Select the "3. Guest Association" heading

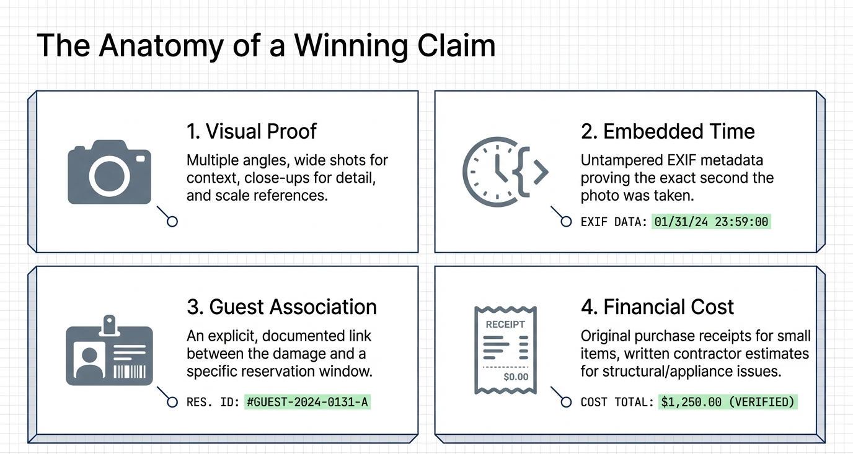tap(281, 307)
